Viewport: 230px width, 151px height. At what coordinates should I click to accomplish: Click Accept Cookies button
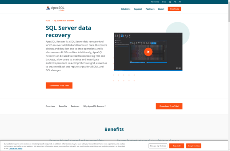click(194, 146)
